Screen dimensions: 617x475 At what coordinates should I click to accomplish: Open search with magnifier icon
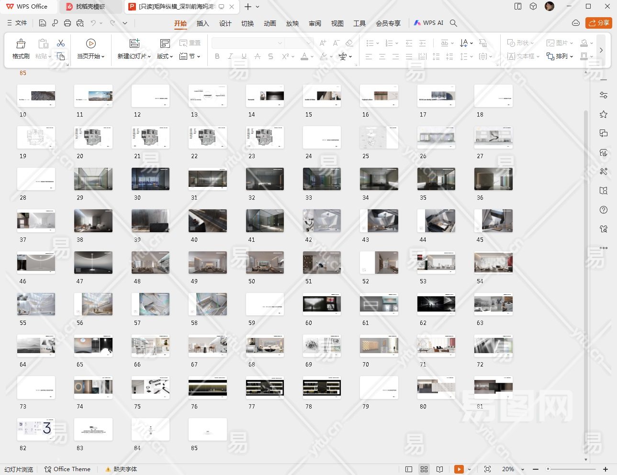coord(453,23)
